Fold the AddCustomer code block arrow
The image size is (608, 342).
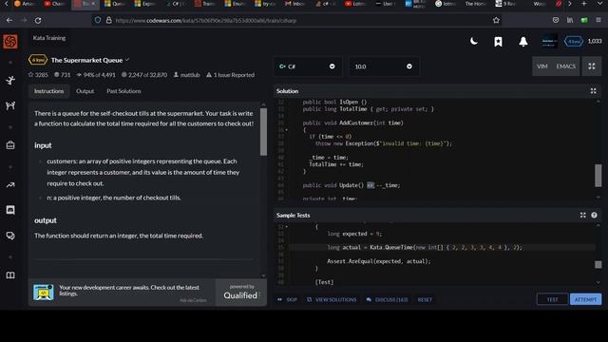(287, 130)
